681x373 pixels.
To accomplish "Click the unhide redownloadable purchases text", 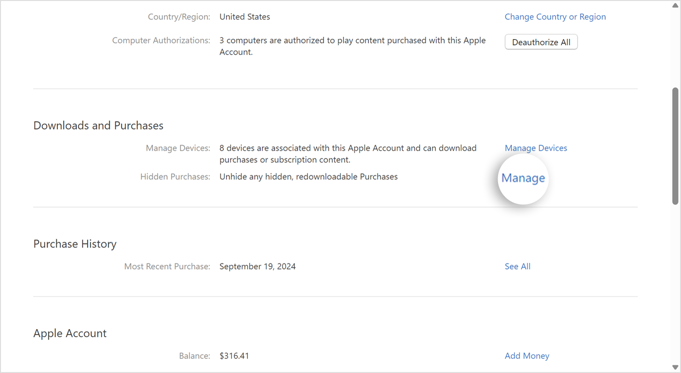I will pos(308,176).
